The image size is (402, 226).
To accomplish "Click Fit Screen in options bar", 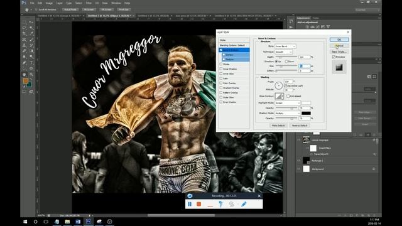I will [89, 9].
